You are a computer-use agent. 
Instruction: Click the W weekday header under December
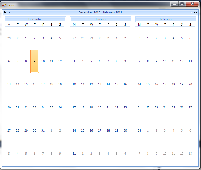(26, 24)
